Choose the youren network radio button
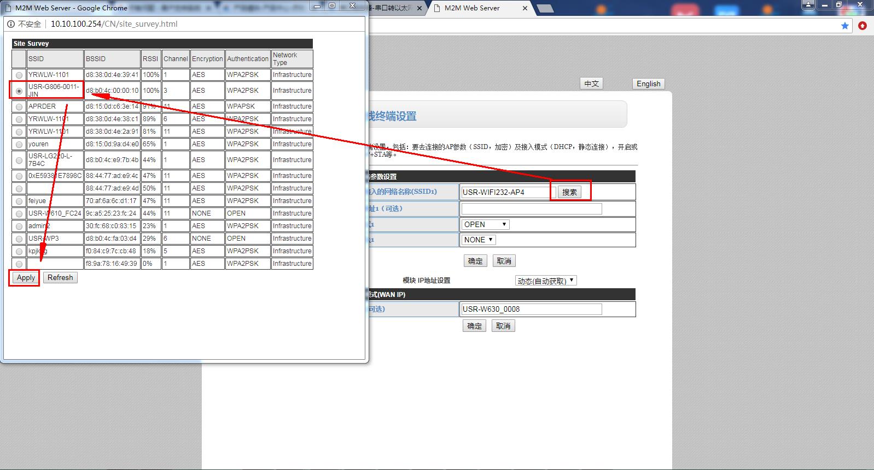874x470 pixels. point(19,144)
